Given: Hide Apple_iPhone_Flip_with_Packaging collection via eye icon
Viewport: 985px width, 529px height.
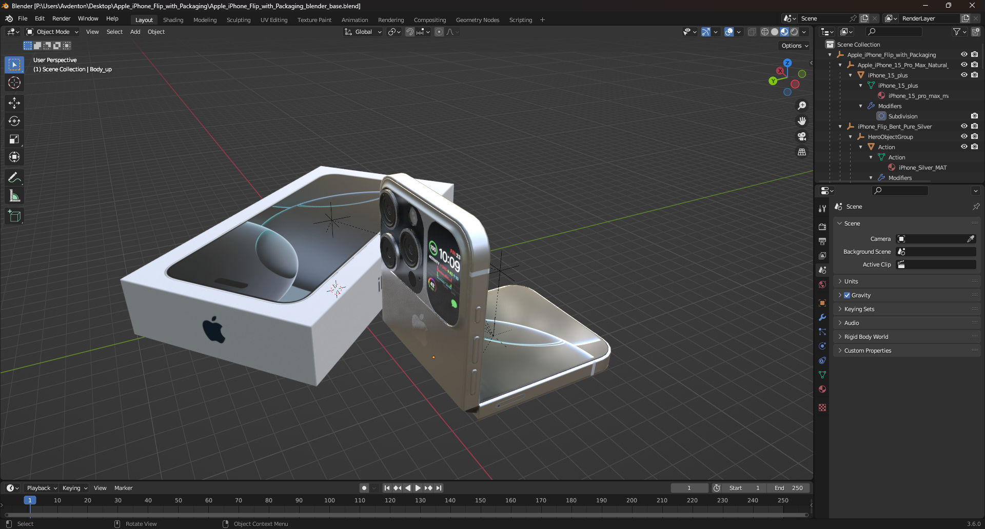Looking at the screenshot, I should point(964,54).
